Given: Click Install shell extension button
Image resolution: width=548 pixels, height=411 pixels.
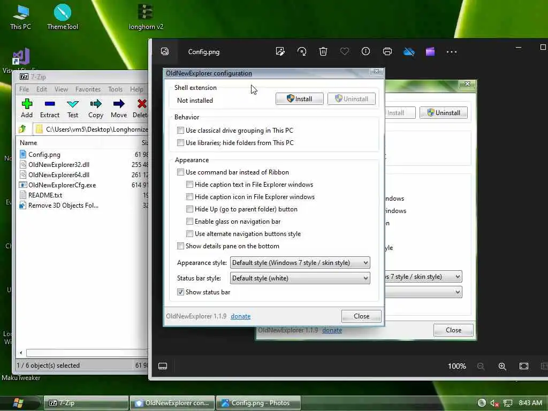Looking at the screenshot, I should click(300, 99).
